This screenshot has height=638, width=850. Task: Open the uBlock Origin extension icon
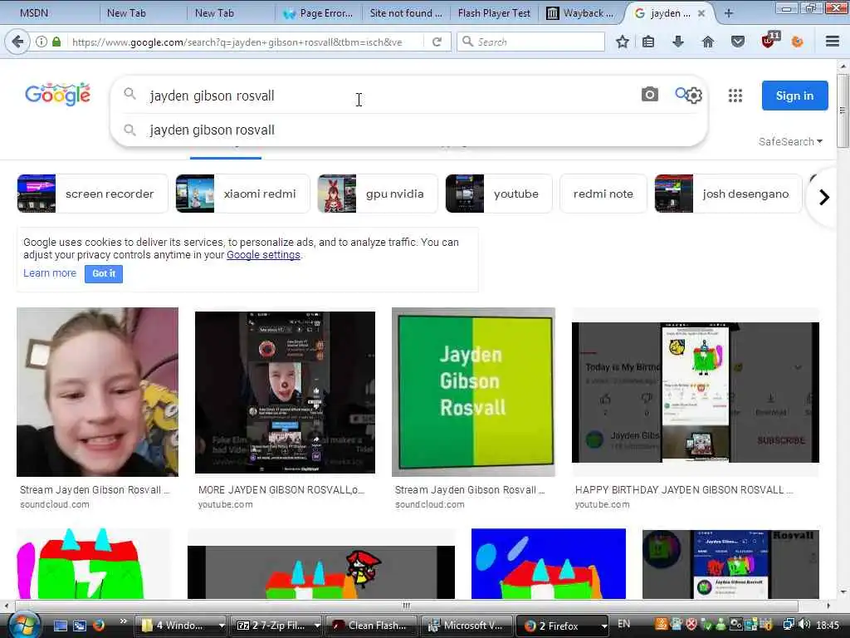[769, 40]
